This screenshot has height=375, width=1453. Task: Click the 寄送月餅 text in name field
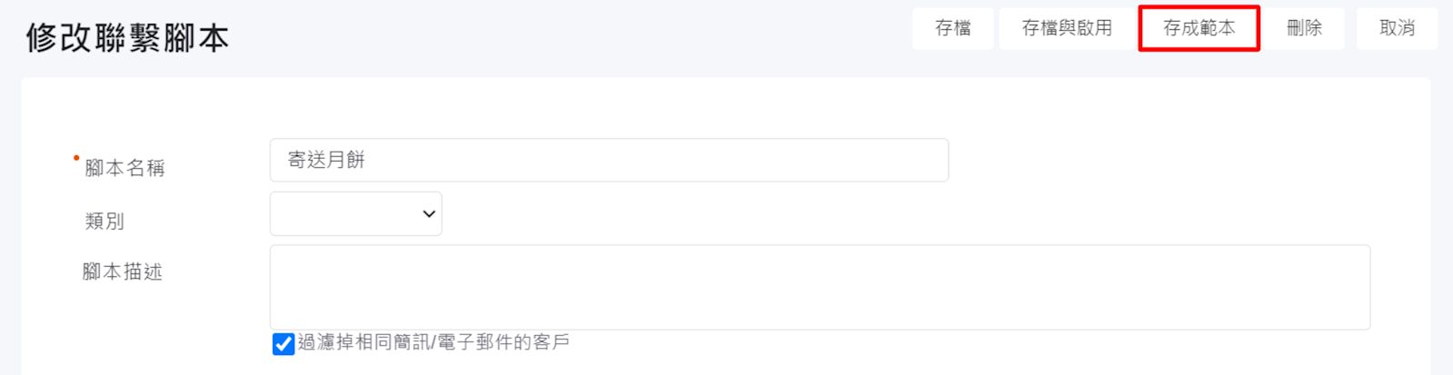pos(326,160)
